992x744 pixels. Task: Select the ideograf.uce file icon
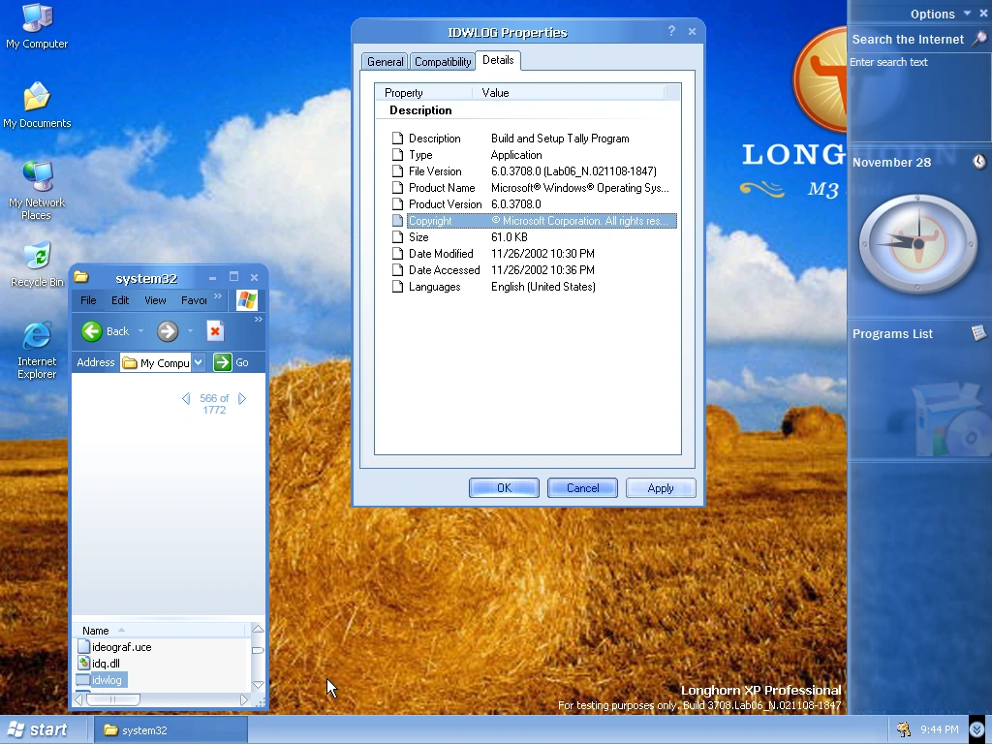point(83,646)
